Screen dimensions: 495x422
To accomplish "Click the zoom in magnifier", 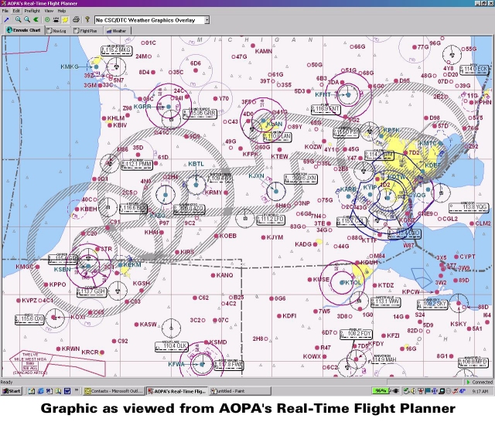I will coord(18,19).
